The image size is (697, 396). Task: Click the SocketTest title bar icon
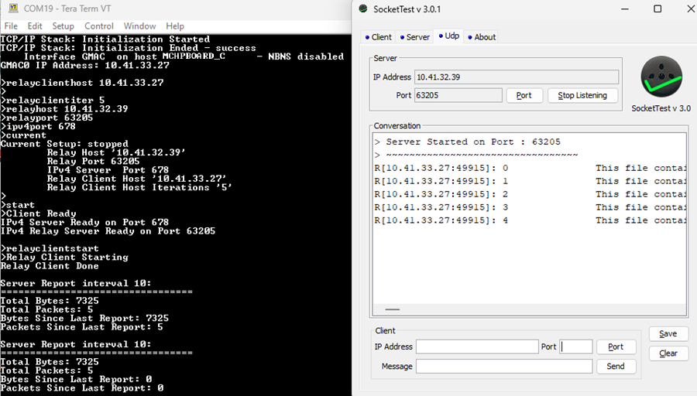click(363, 9)
